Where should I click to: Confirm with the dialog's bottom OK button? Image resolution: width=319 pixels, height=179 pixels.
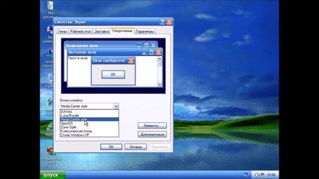pos(111,147)
